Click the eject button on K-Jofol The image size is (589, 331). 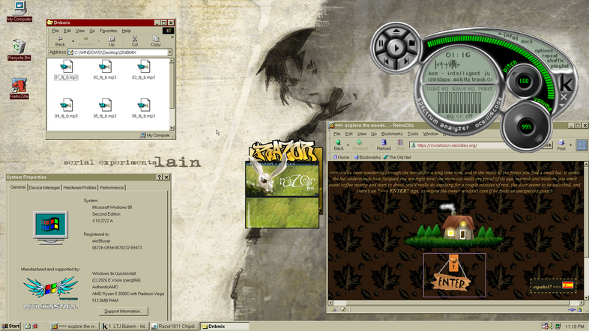tap(396, 32)
